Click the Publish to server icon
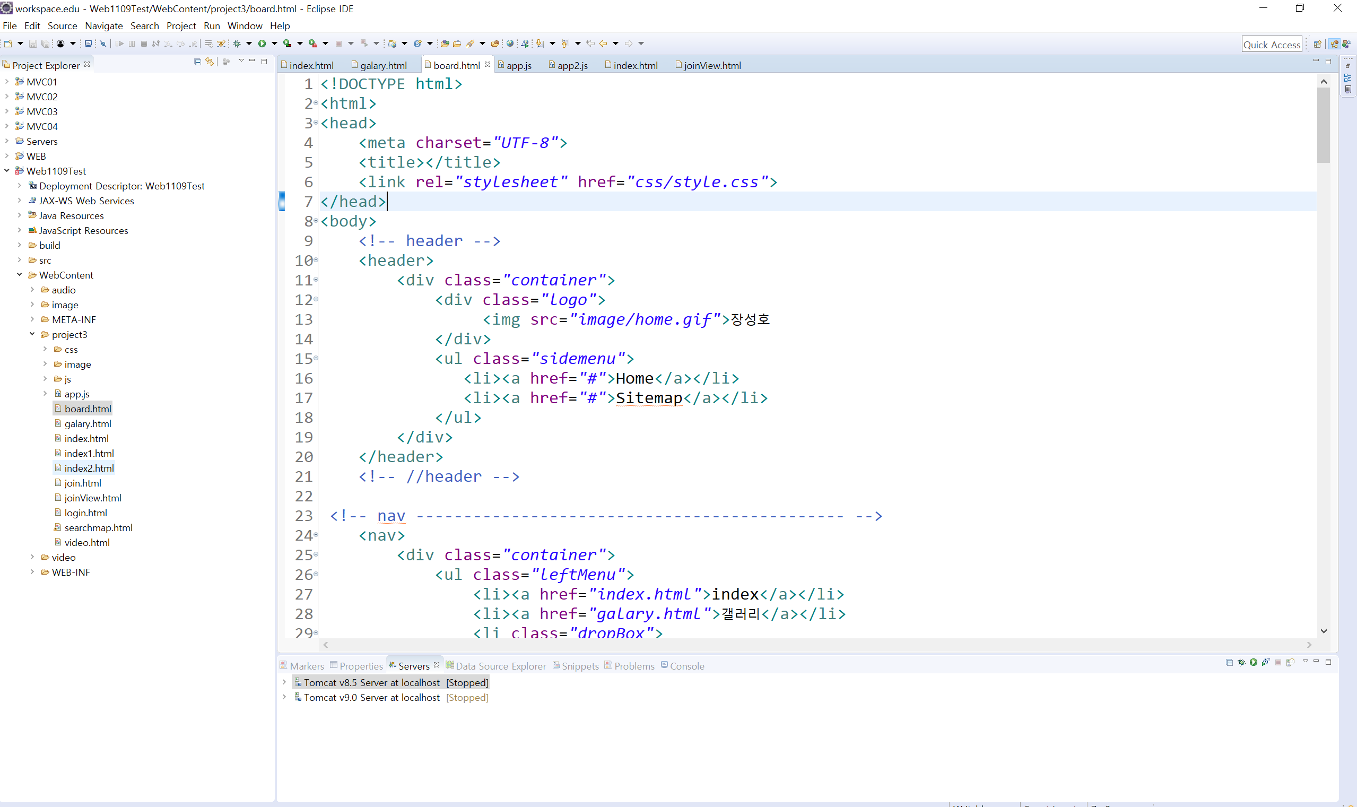Screen dimensions: 1357x807 click(1290, 662)
